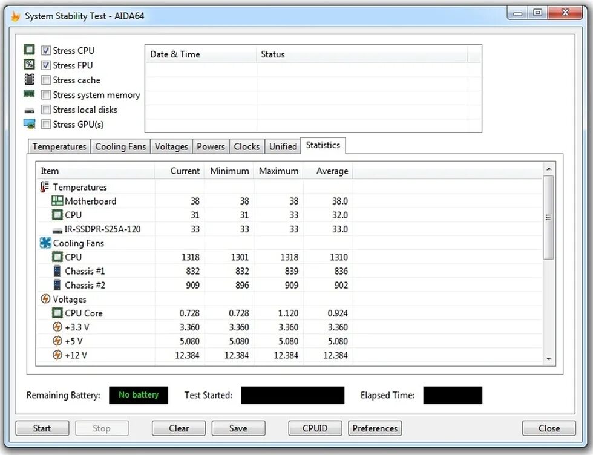
Task: Click the CPU temperature row chip icon
Action: pyautogui.click(x=57, y=215)
